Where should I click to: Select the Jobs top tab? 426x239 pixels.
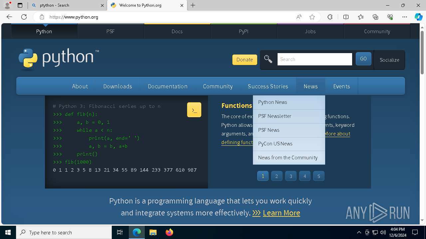tap(310, 31)
